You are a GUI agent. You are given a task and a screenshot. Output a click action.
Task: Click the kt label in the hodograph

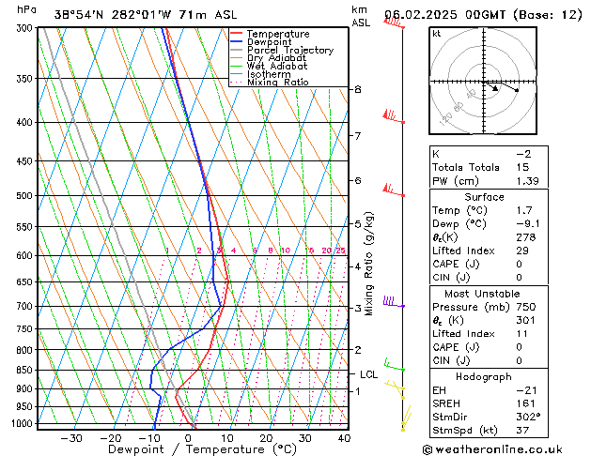point(437,34)
